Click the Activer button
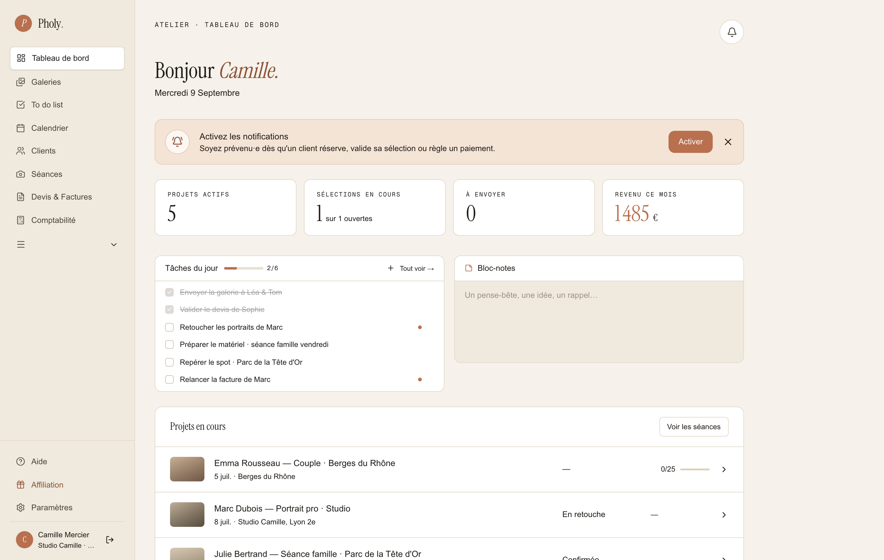Viewport: 884px width, 560px height. tap(690, 142)
